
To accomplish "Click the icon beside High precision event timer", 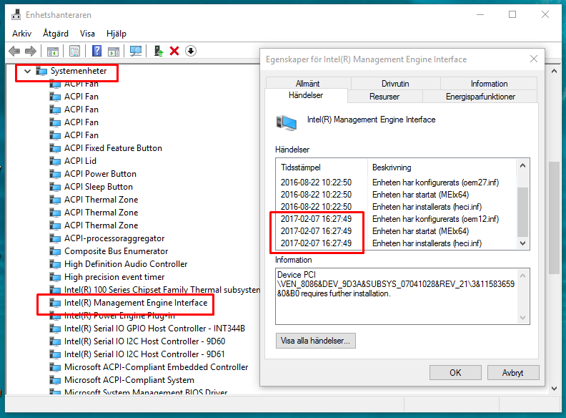I will 55,277.
